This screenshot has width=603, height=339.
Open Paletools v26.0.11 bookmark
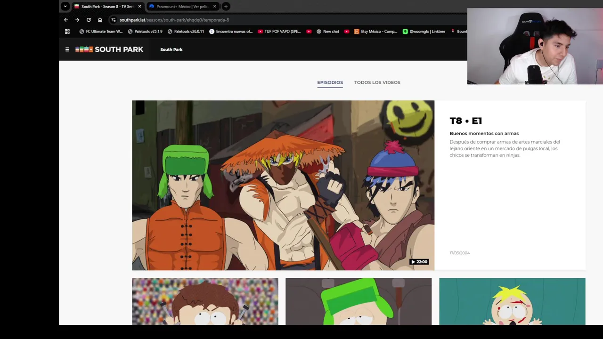[186, 32]
